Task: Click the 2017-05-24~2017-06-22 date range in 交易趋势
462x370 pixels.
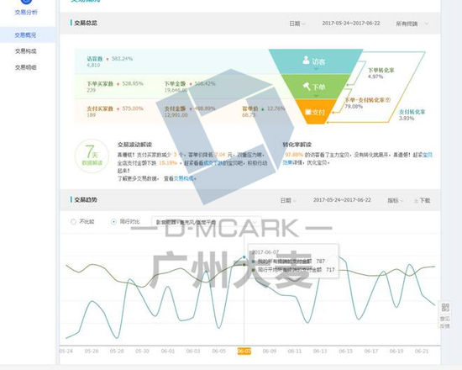Action: click(x=342, y=200)
